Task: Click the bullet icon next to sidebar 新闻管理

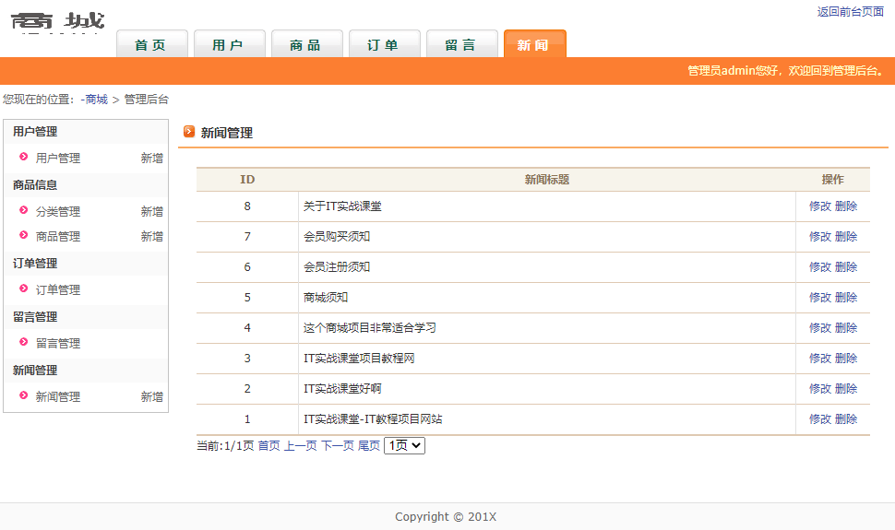Action: click(23, 395)
